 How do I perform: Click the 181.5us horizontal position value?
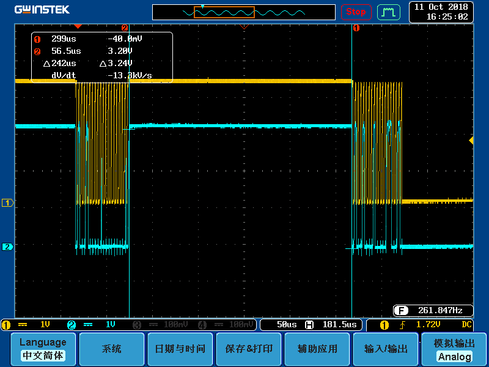(339, 325)
